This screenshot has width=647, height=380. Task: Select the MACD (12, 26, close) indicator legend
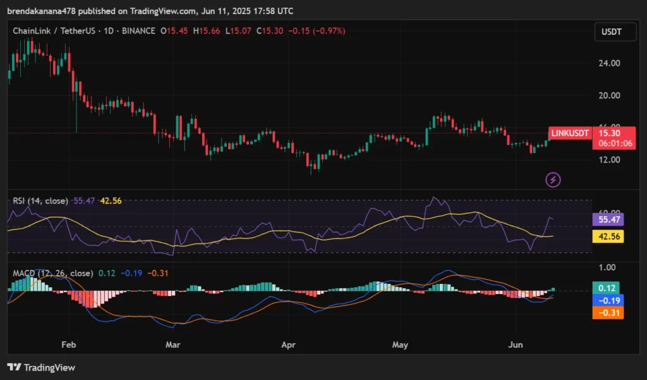(53, 273)
